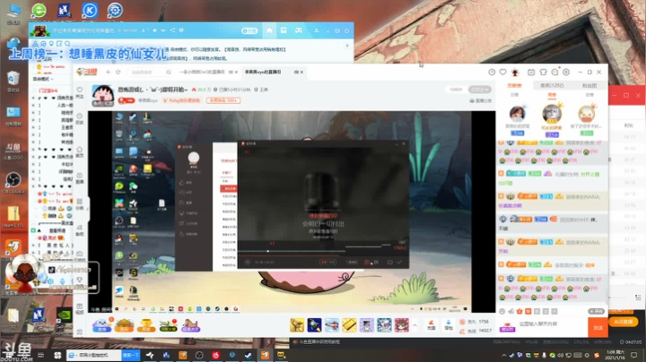
Task: Open the taskbar clock
Action: pyautogui.click(x=615, y=355)
